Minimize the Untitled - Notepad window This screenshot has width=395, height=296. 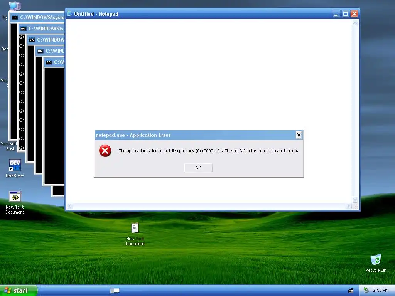coord(336,14)
